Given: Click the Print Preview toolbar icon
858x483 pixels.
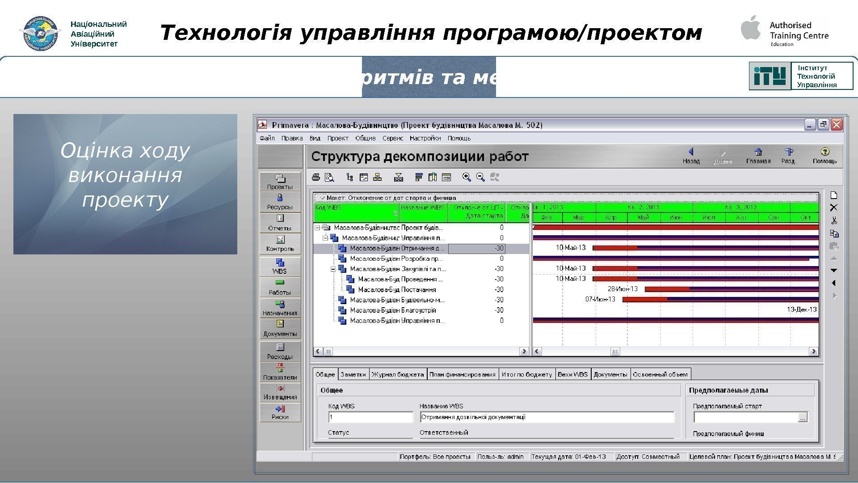Looking at the screenshot, I should pyautogui.click(x=329, y=178).
